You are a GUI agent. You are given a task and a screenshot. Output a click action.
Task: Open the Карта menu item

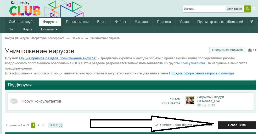pyautogui.click(x=28, y=29)
